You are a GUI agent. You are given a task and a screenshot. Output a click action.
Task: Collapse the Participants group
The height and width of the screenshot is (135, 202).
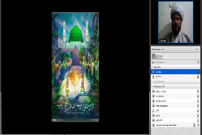coord(152,86)
